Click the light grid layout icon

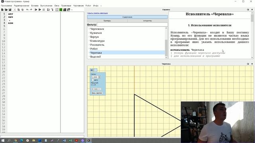[x=57, y=10]
